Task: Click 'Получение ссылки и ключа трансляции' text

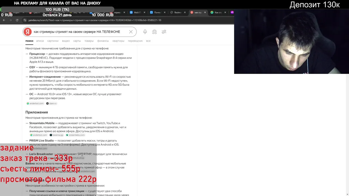Action: tap(57, 191)
